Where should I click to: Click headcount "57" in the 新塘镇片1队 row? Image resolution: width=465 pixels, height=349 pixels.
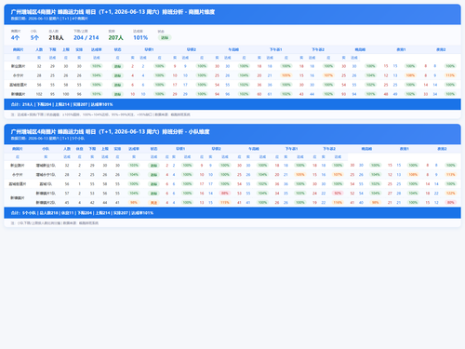point(67,194)
